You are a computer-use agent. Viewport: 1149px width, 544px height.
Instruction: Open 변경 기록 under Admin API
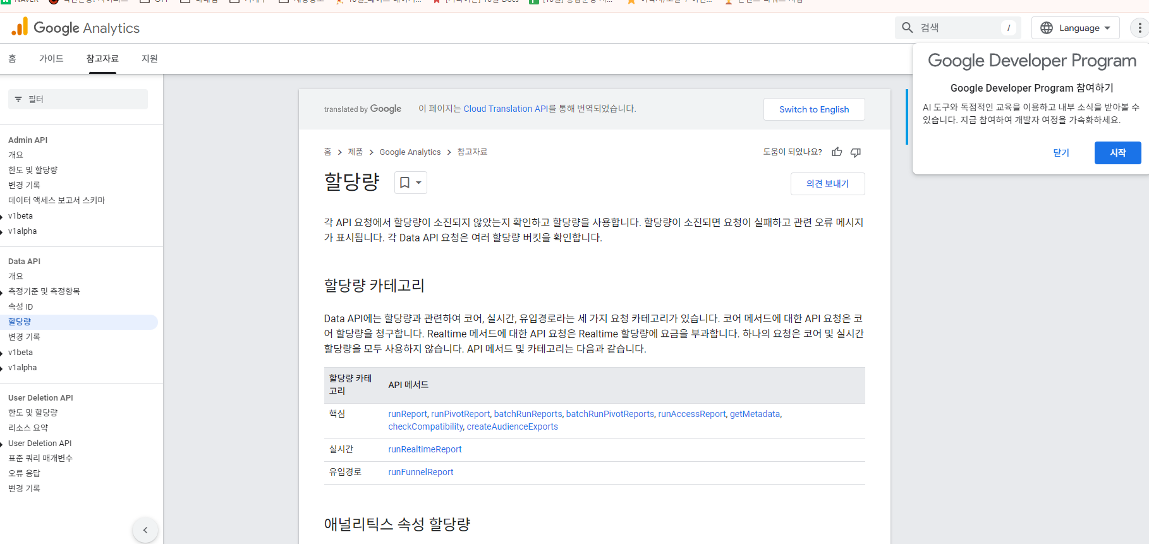click(x=24, y=185)
